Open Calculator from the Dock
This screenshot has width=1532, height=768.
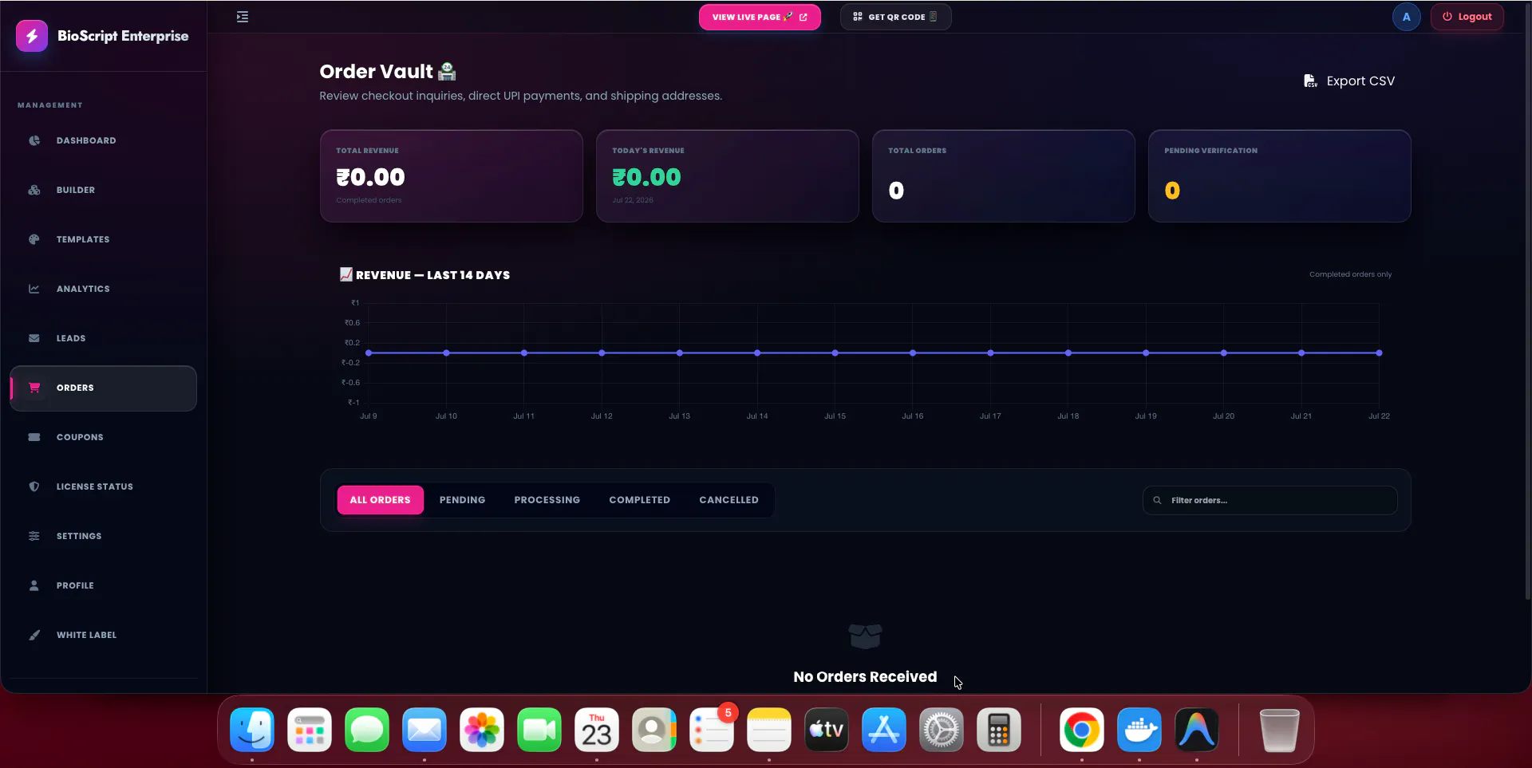point(999,730)
